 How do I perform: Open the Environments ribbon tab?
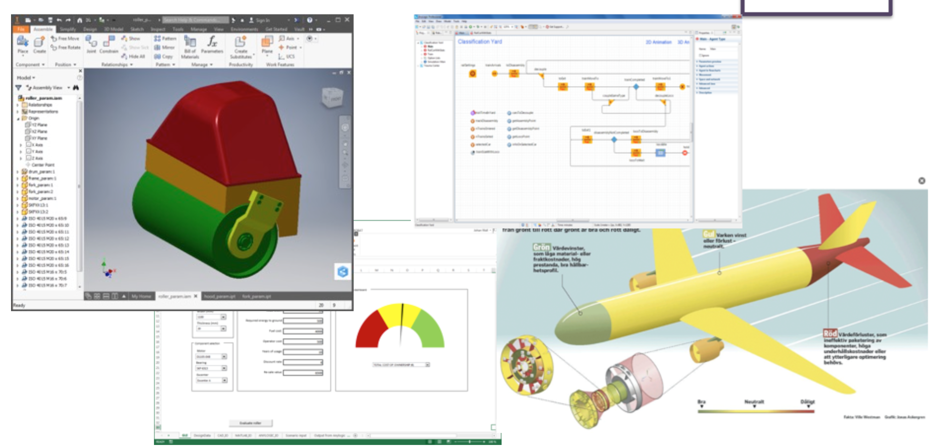(x=244, y=29)
